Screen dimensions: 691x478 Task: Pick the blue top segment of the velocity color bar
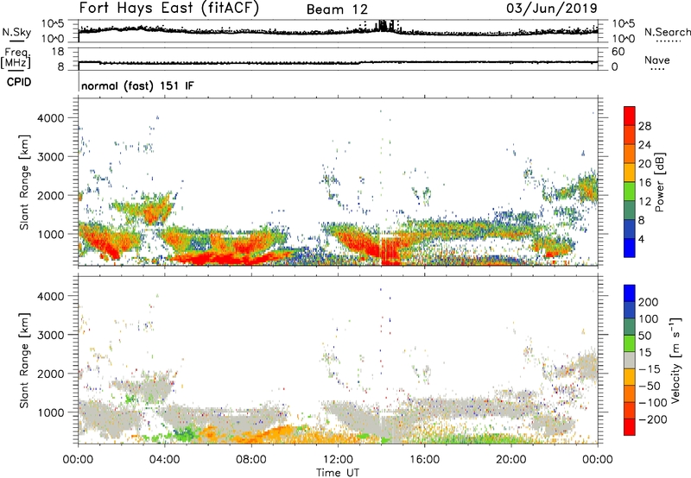[x=630, y=293]
